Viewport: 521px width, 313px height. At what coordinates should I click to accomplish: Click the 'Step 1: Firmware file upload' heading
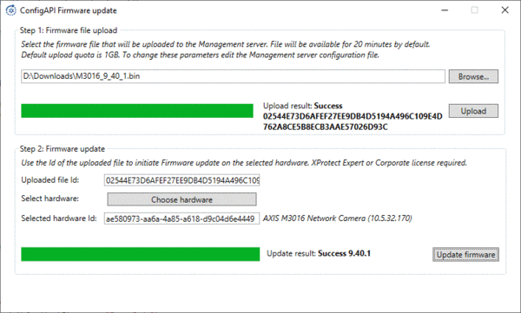(x=69, y=30)
